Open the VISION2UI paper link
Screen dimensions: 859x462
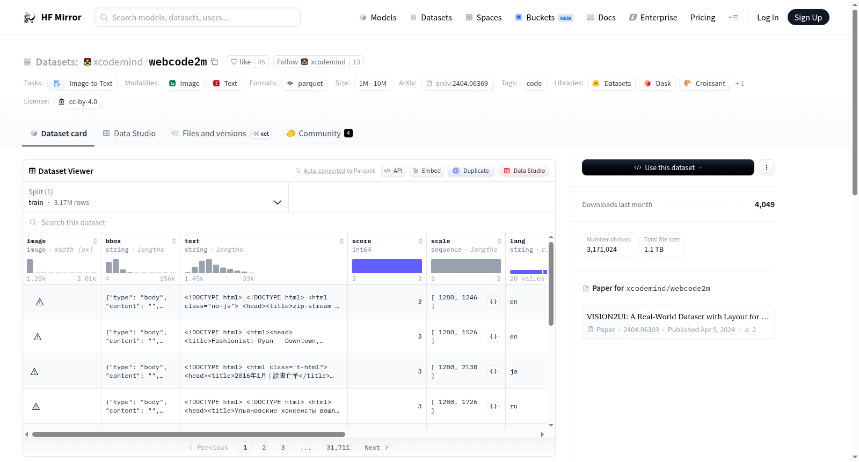678,322
